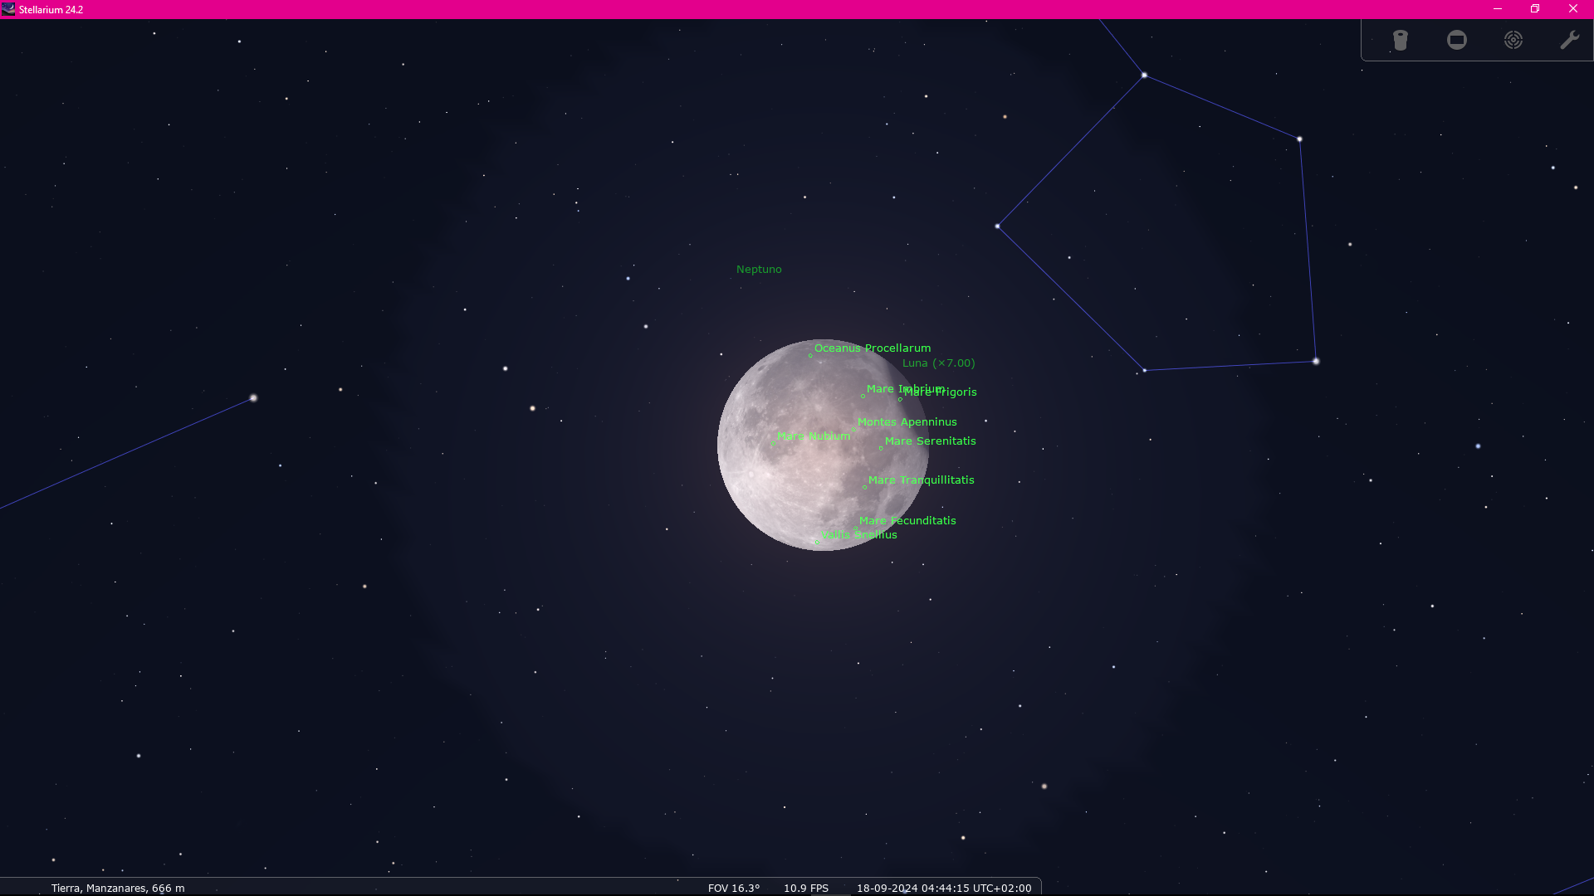Toggle the image sensor frame icon

1457,40
